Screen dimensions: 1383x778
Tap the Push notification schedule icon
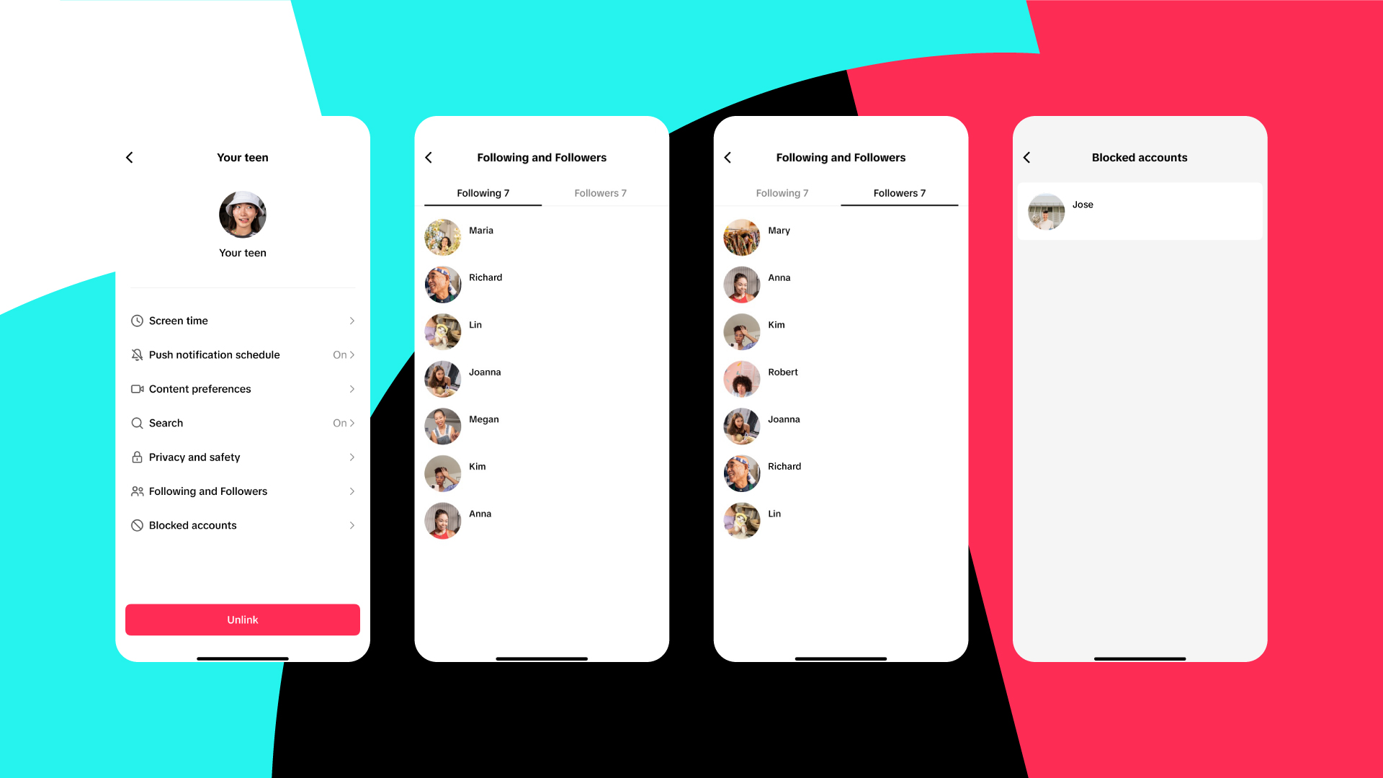tap(136, 354)
